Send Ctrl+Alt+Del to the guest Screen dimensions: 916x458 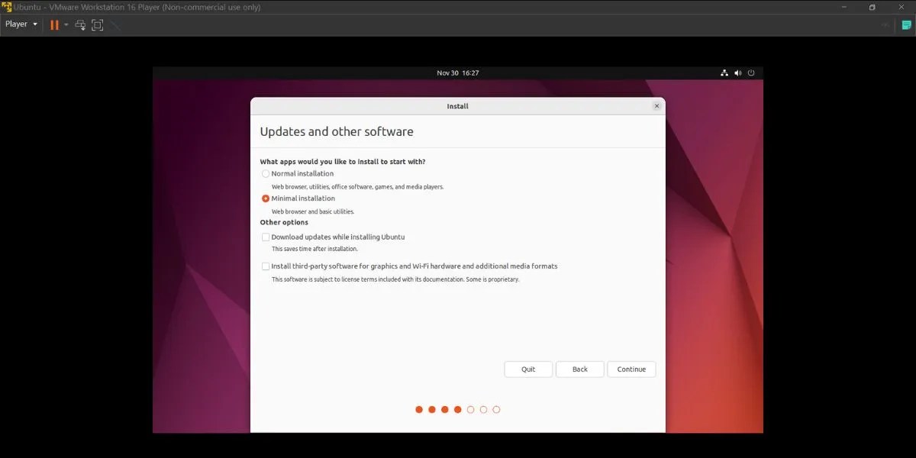point(79,24)
